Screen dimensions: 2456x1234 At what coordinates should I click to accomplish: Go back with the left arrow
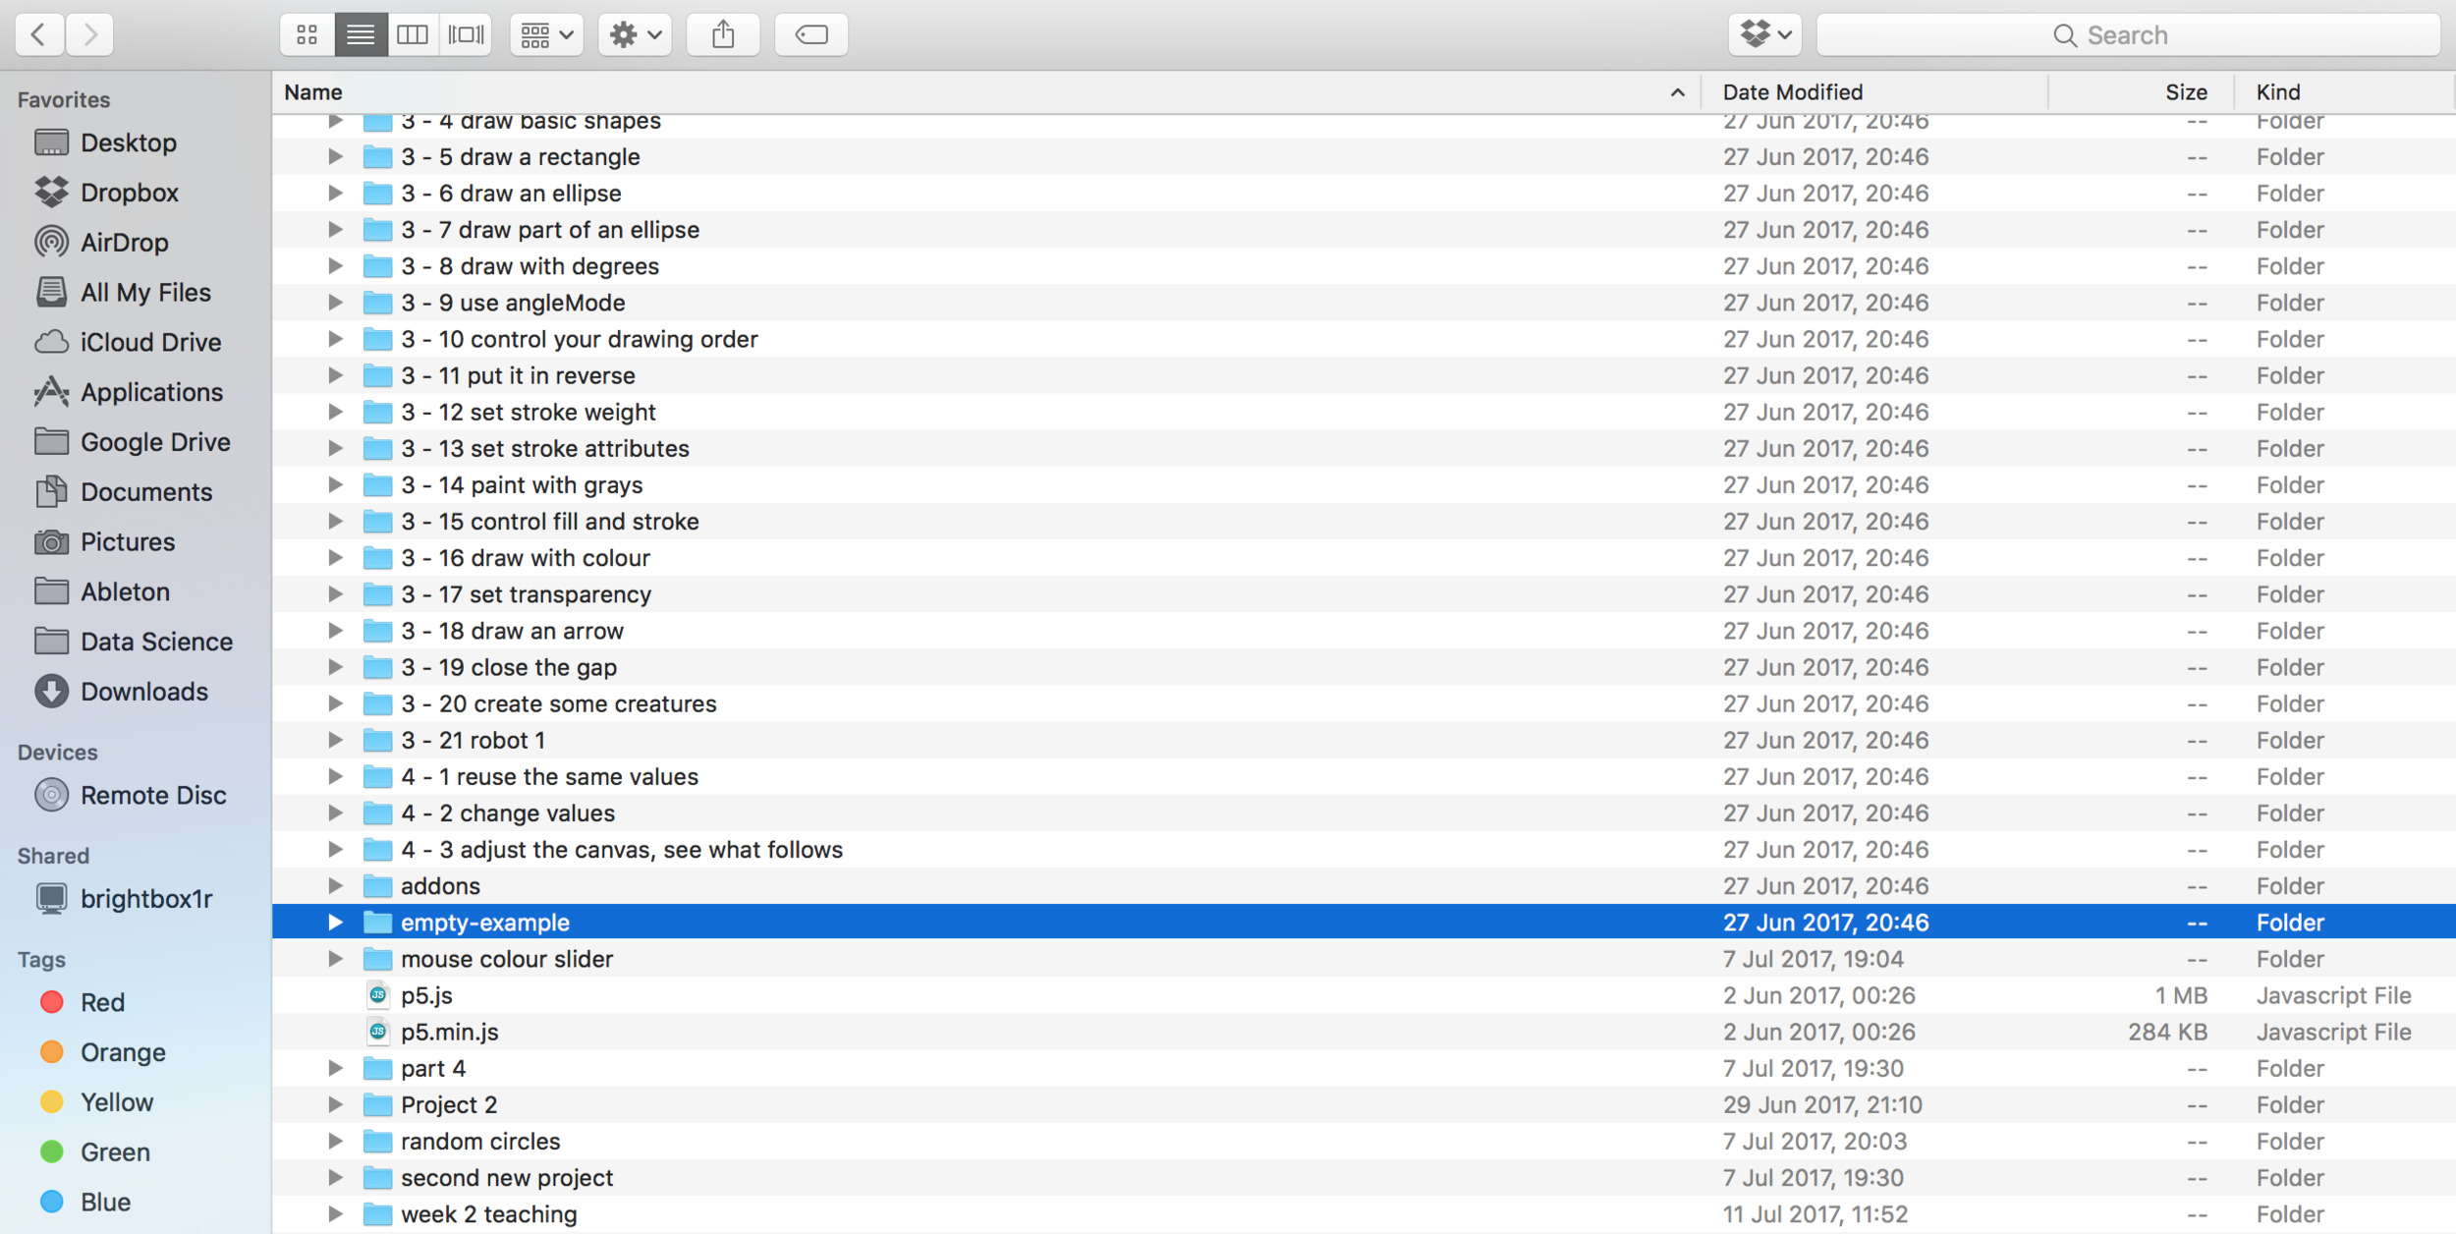point(39,35)
